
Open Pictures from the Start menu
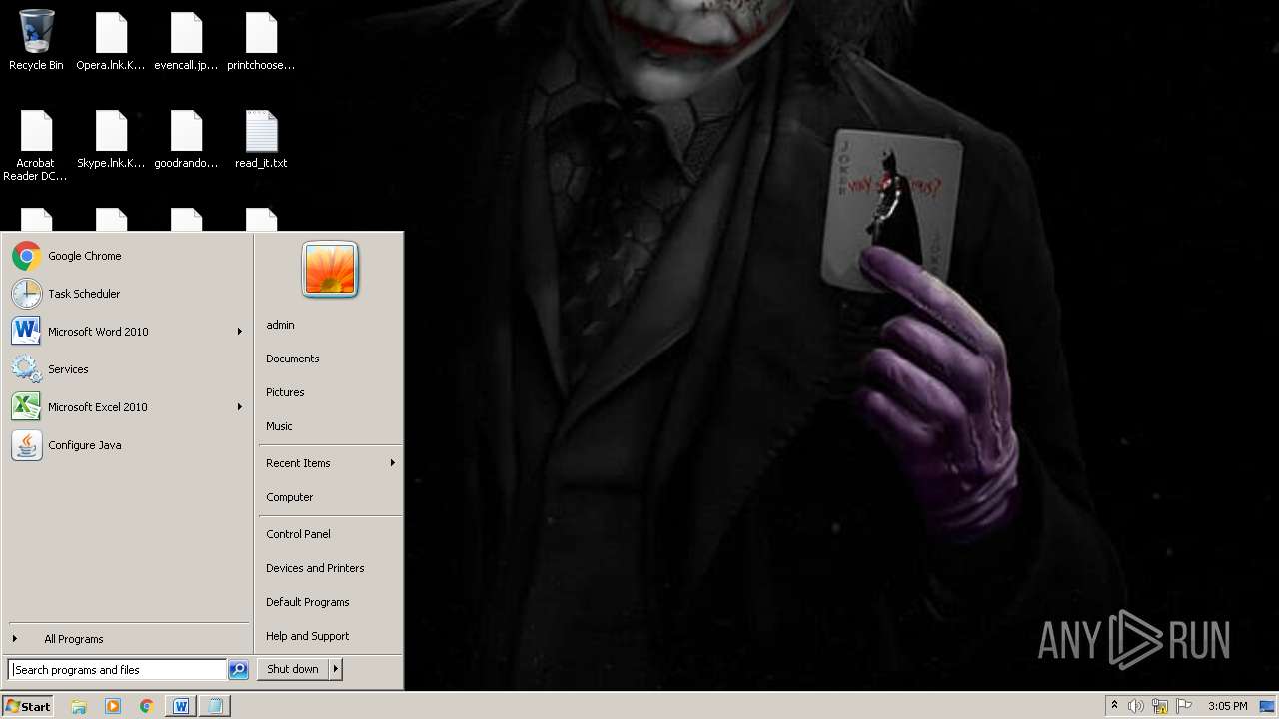(330, 392)
